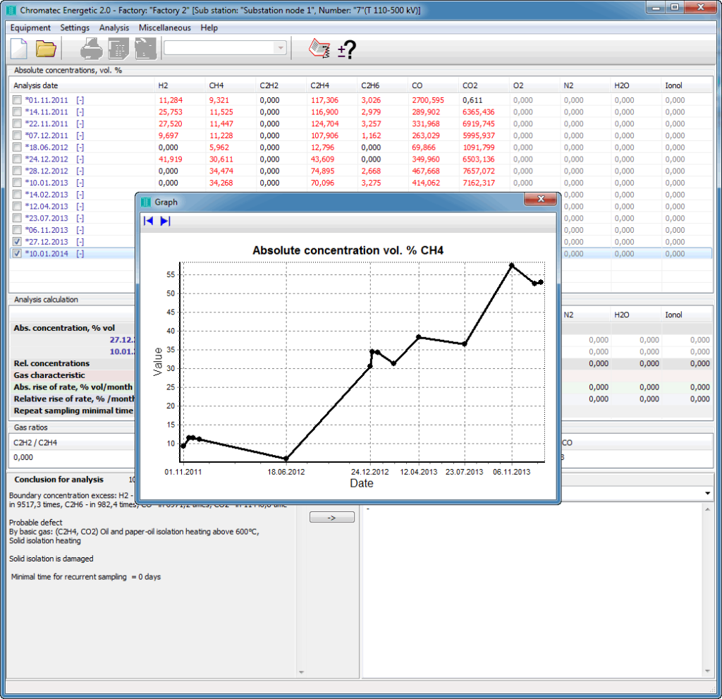
Task: Check the 01.11.2011 analysis checkbox
Action: pos(17,100)
